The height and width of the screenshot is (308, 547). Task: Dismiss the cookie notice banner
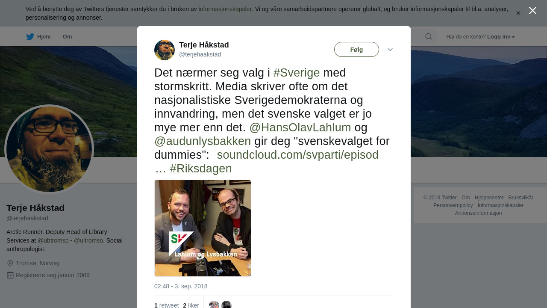(x=518, y=13)
